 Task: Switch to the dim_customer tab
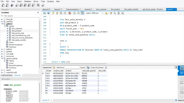point(101,9)
